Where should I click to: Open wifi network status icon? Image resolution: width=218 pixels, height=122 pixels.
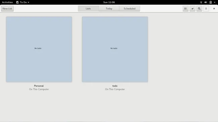point(201,2)
